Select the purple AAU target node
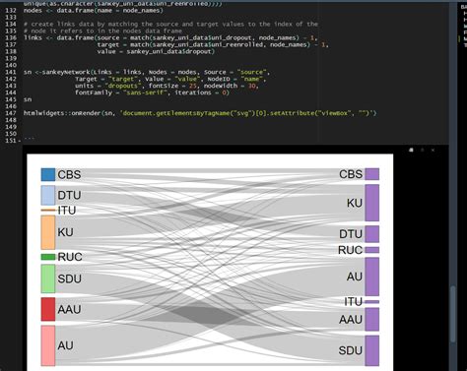This screenshot has width=467, height=371. (x=372, y=319)
